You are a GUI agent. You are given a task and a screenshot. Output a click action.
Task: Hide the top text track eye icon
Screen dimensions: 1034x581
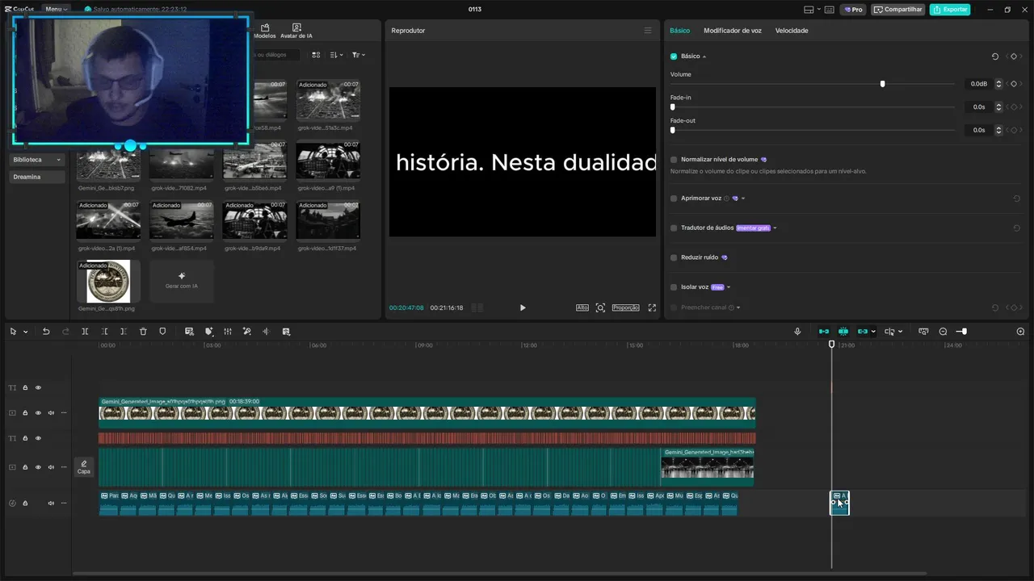pos(38,388)
